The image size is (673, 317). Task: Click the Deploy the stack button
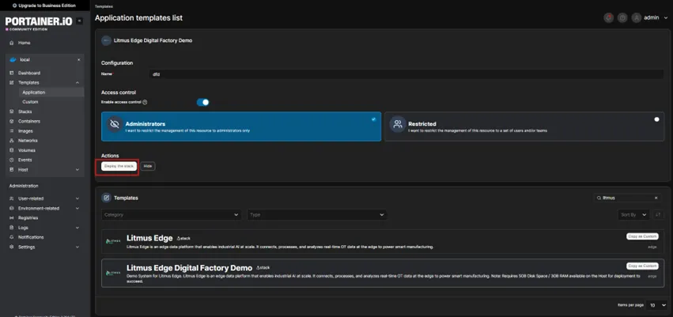coord(119,166)
